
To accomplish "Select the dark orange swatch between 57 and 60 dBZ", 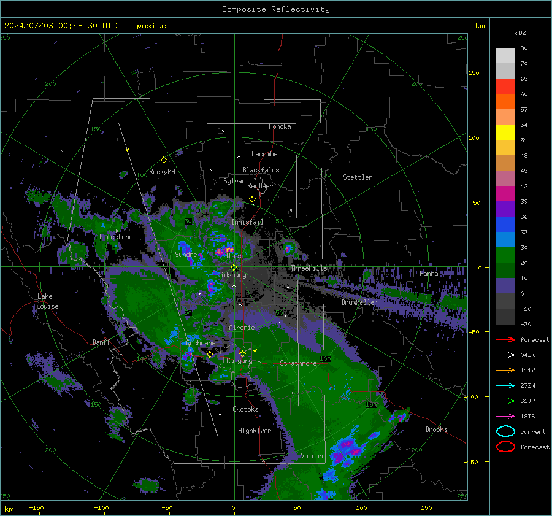I will tap(505, 102).
